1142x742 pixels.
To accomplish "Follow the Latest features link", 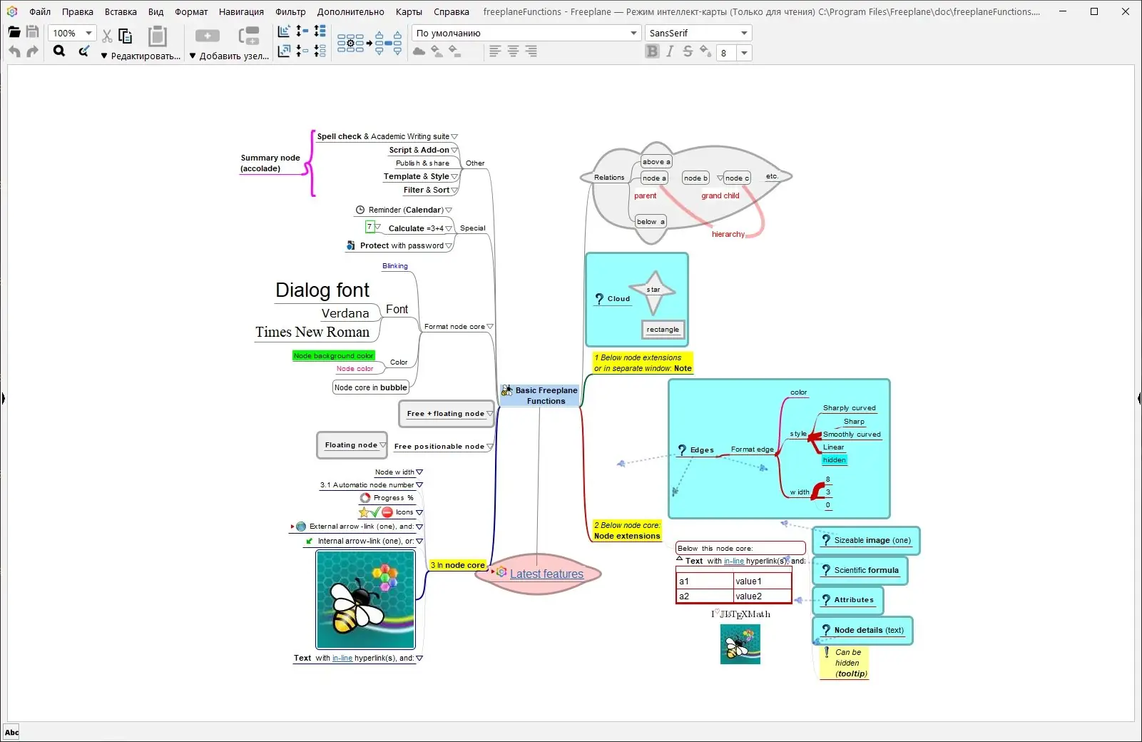I will (x=546, y=574).
